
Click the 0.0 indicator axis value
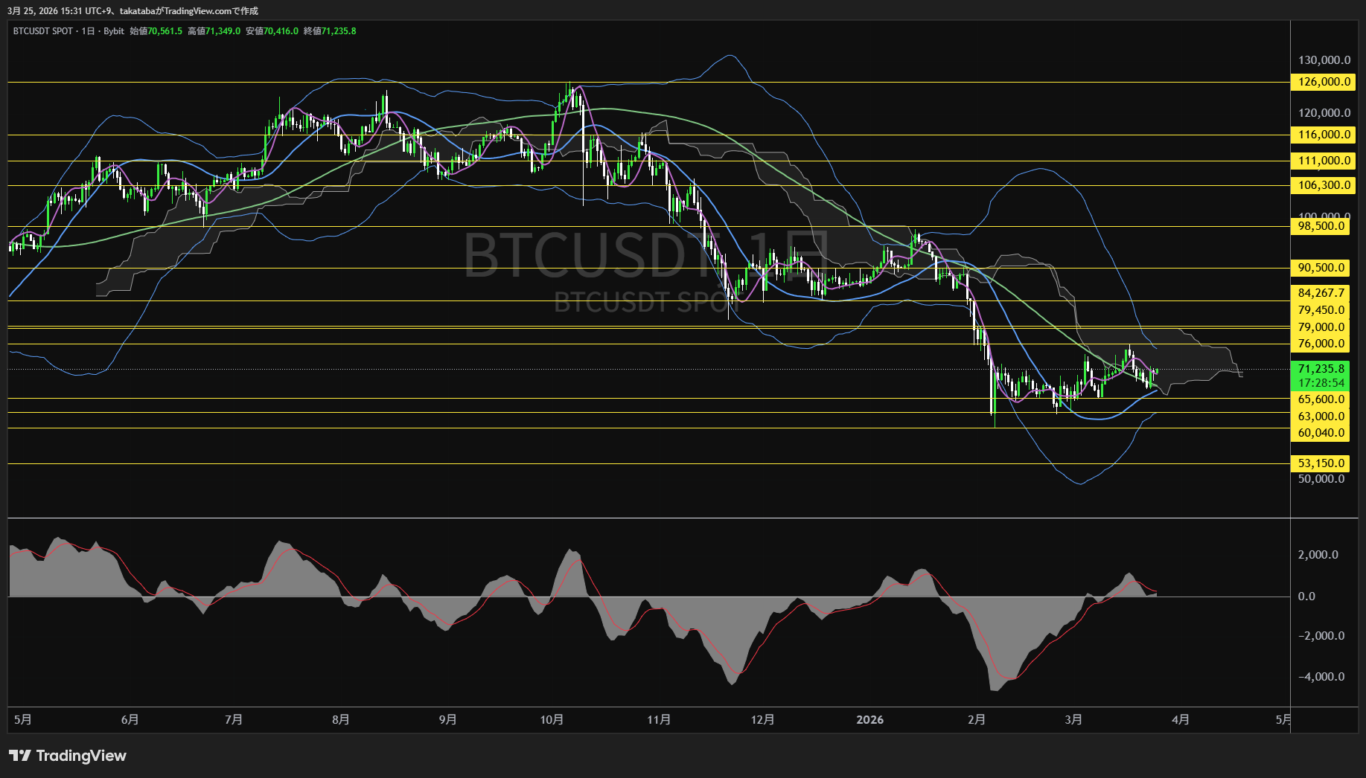pyautogui.click(x=1306, y=597)
